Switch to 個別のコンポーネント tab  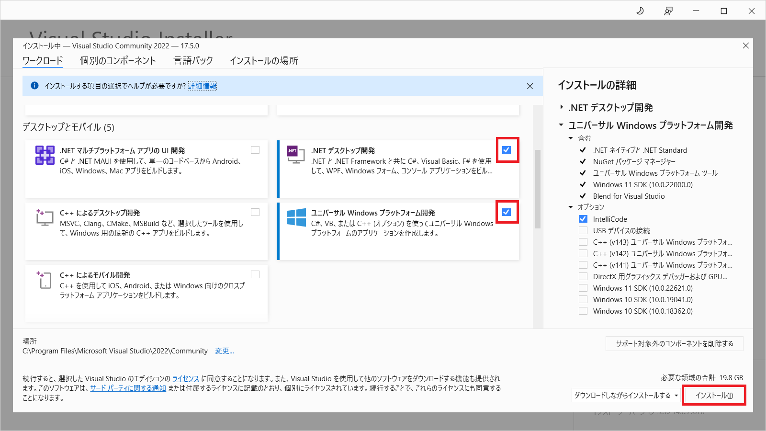pos(118,61)
